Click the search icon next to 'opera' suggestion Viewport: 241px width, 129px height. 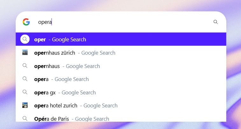point(25,79)
